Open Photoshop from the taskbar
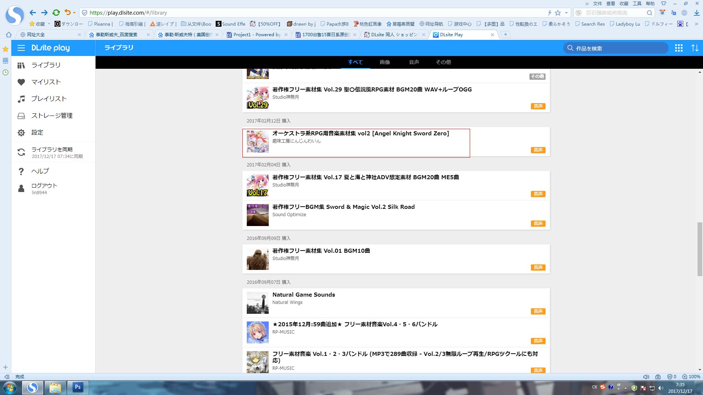The width and height of the screenshot is (703, 395). point(78,387)
